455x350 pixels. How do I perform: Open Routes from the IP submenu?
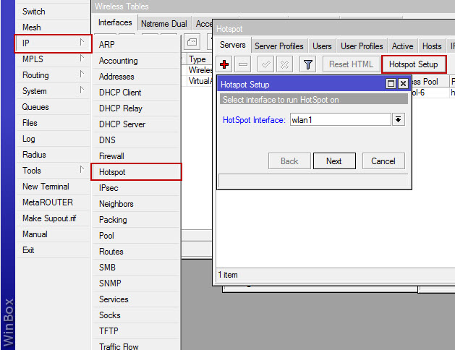click(x=136, y=252)
